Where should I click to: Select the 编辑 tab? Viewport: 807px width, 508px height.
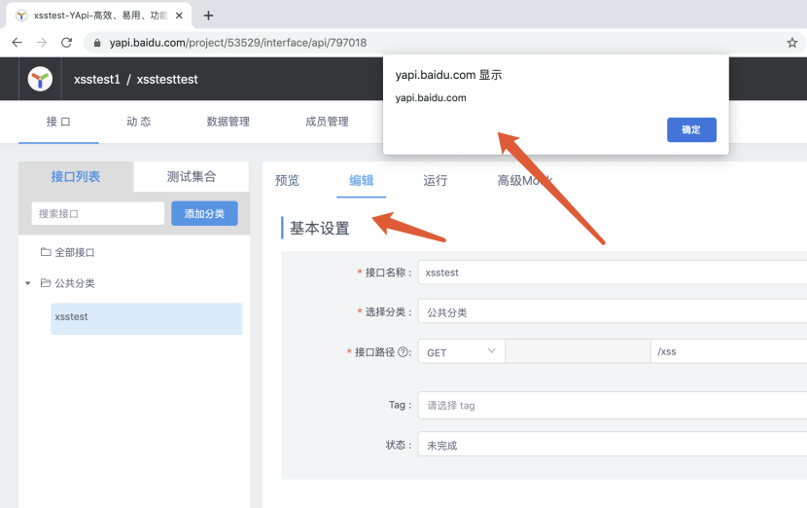(362, 180)
